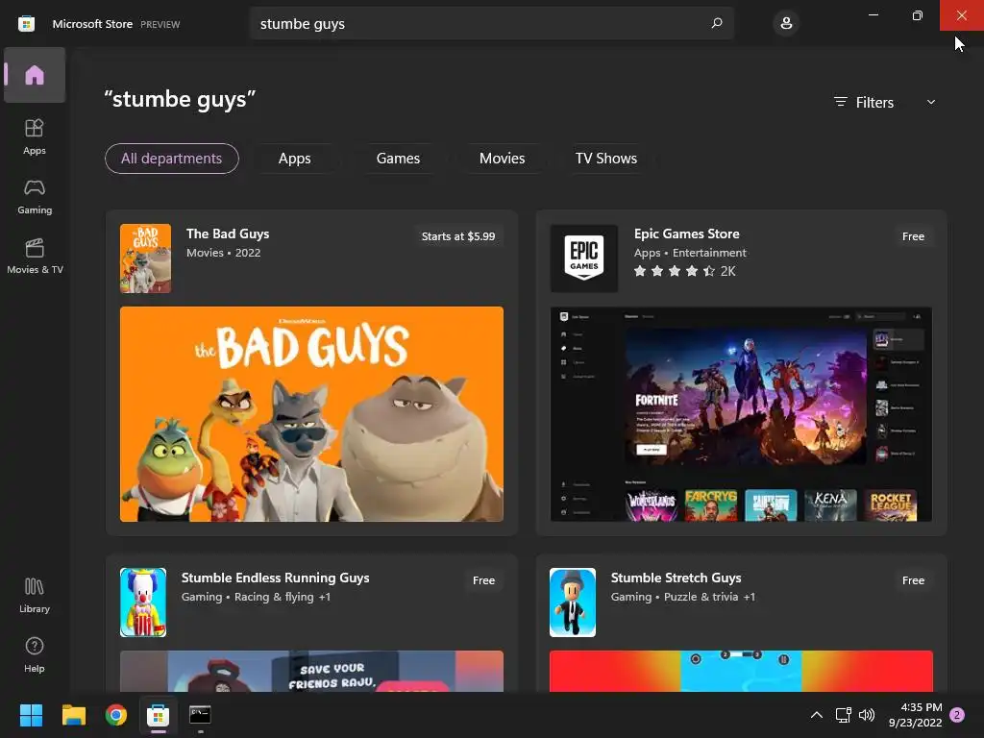
Task: Open Epic Games Store screenshot preview
Action: [x=741, y=414]
